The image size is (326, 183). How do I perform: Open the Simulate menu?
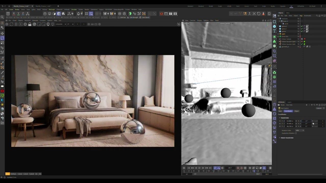pos(74,9)
